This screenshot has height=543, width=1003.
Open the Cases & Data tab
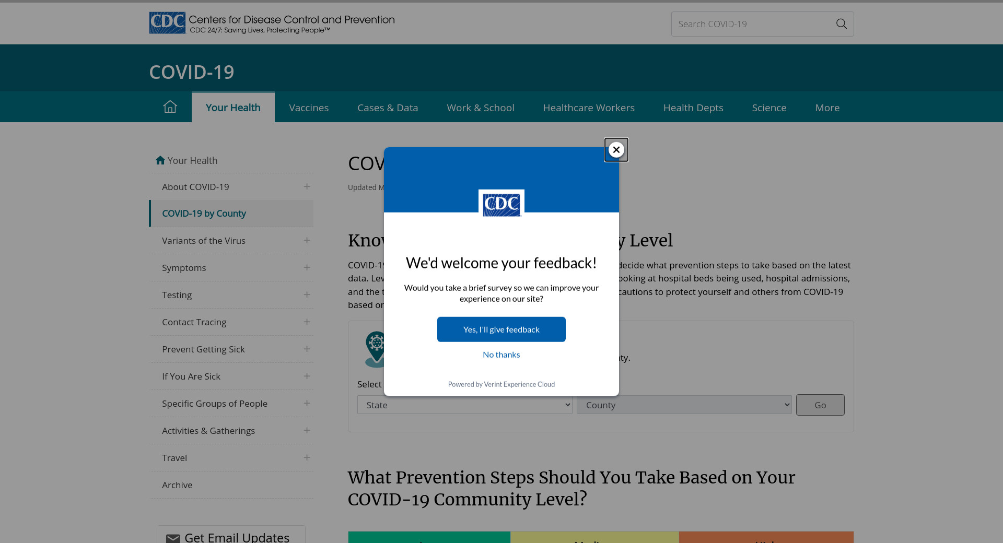click(388, 108)
